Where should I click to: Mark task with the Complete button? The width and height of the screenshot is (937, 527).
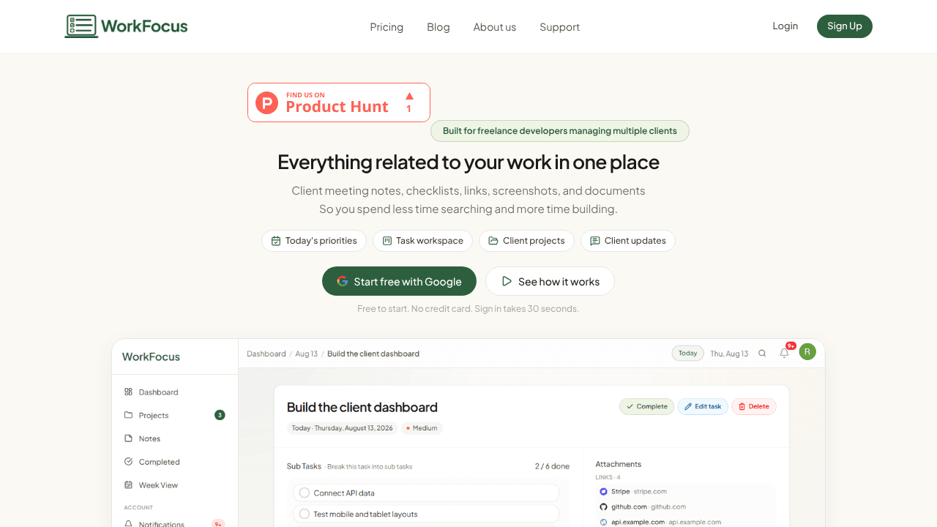647,406
